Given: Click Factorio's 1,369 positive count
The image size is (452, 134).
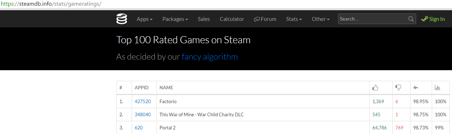Looking at the screenshot, I should (x=378, y=101).
